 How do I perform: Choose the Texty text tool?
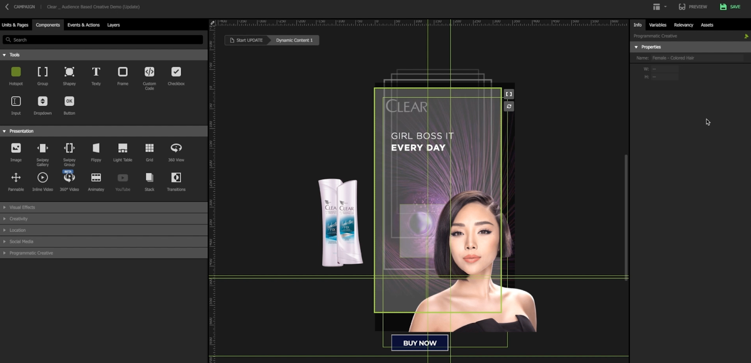[x=96, y=72]
